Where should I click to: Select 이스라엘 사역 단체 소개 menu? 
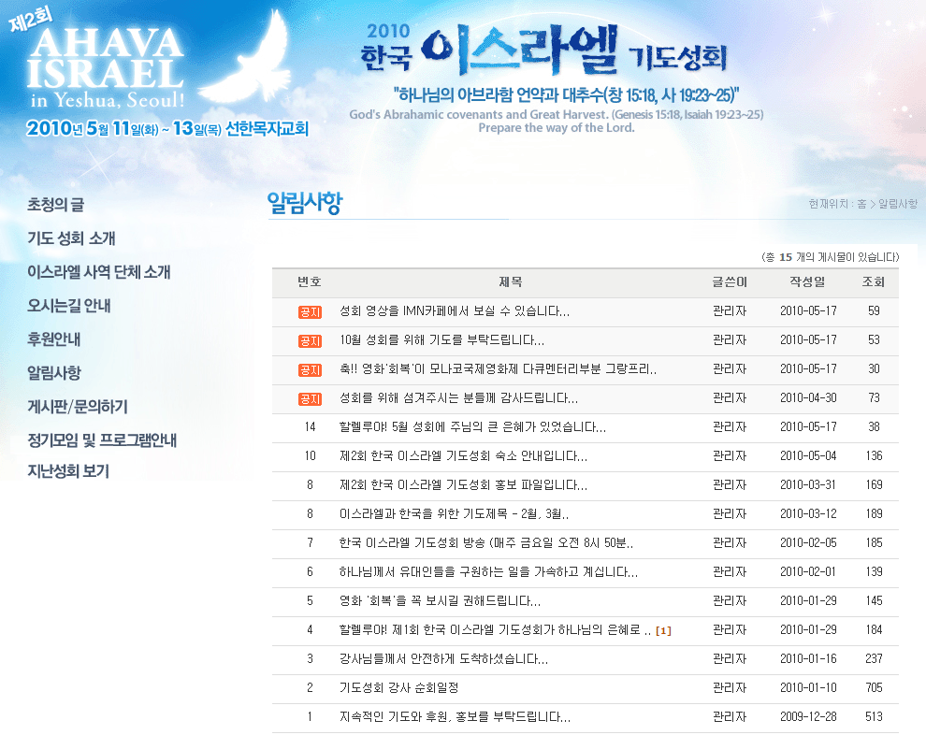98,272
